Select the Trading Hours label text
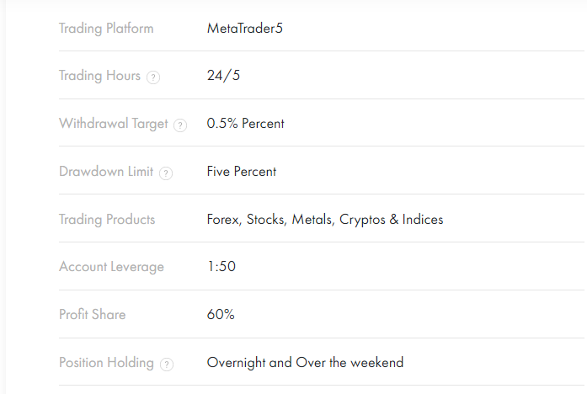This screenshot has height=394, width=587. coord(99,76)
